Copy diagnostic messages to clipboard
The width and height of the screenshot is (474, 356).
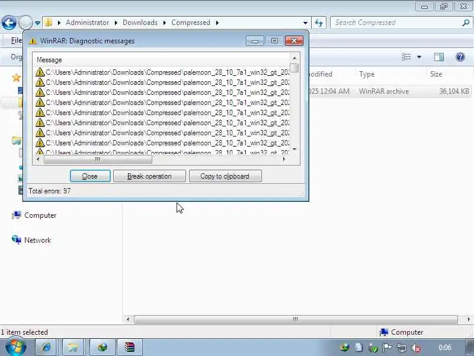225,176
